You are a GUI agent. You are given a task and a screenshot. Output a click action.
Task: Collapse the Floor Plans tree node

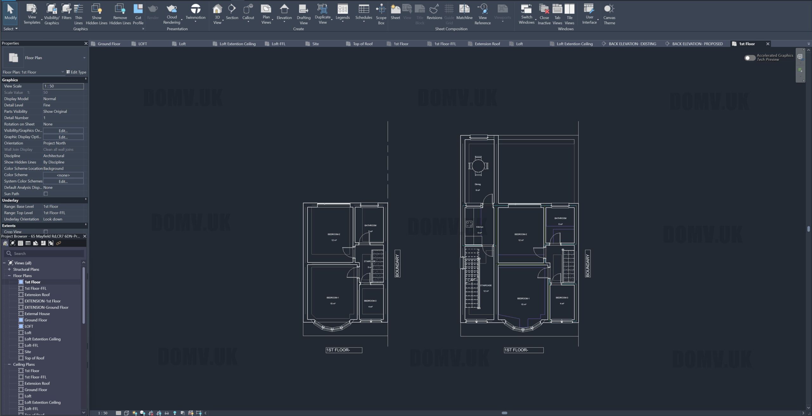pos(9,276)
